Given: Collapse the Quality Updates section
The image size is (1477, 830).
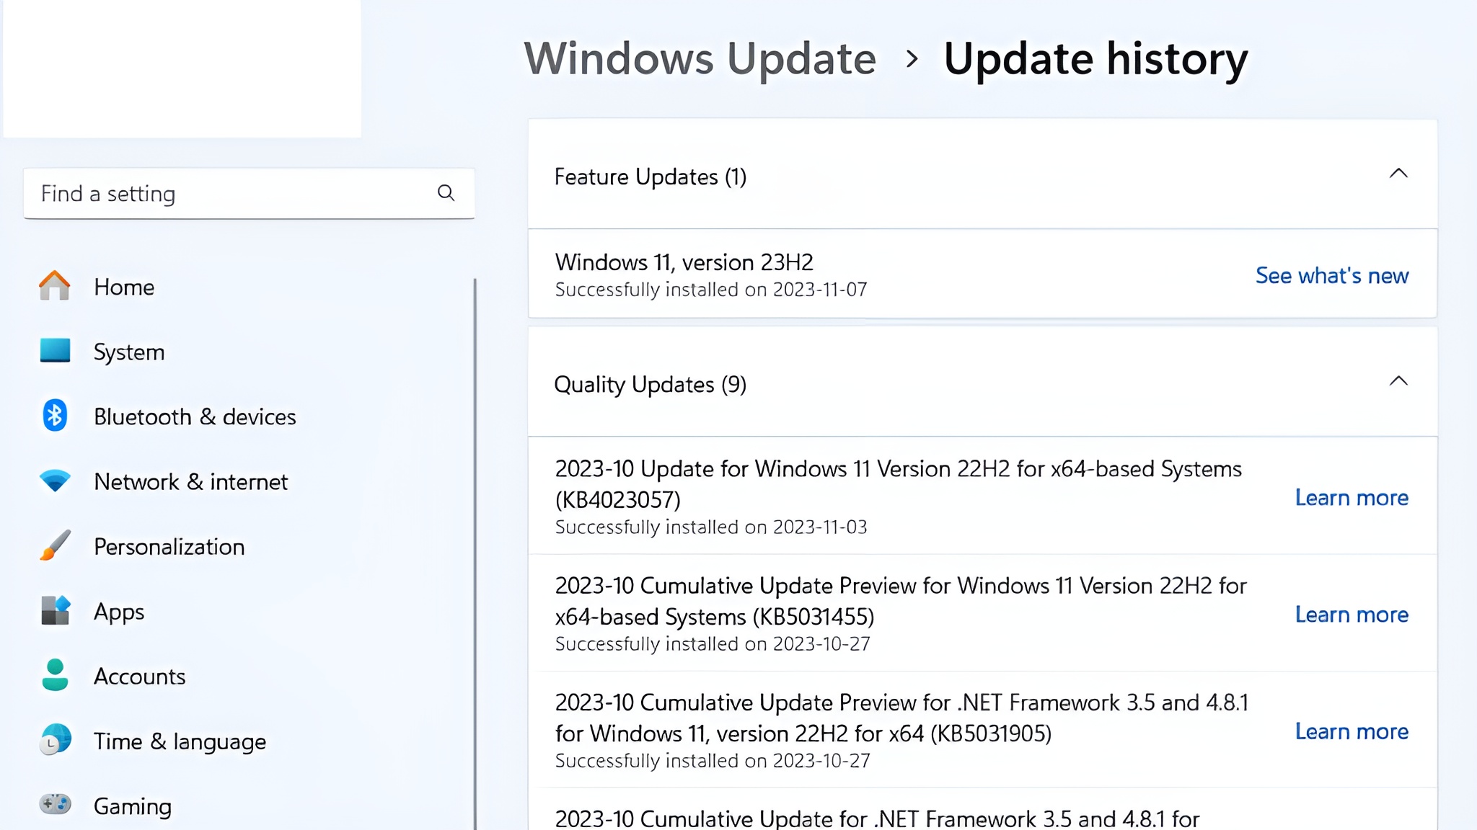Looking at the screenshot, I should (1398, 381).
